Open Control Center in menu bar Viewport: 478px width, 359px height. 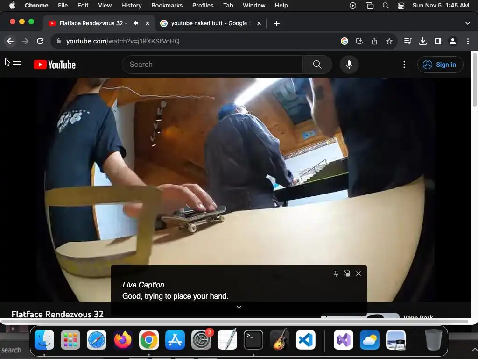401,6
